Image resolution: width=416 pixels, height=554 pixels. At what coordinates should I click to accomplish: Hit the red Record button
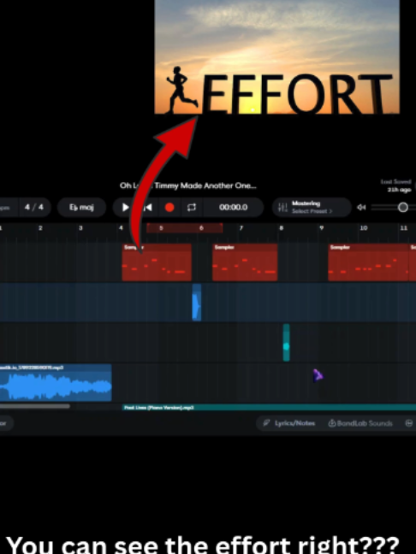point(169,208)
